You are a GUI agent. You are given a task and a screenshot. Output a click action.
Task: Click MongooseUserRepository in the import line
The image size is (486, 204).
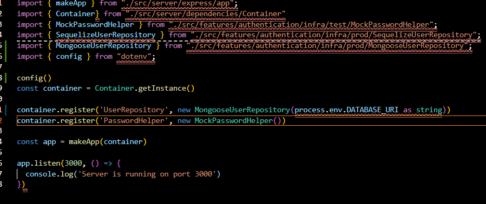(103, 46)
